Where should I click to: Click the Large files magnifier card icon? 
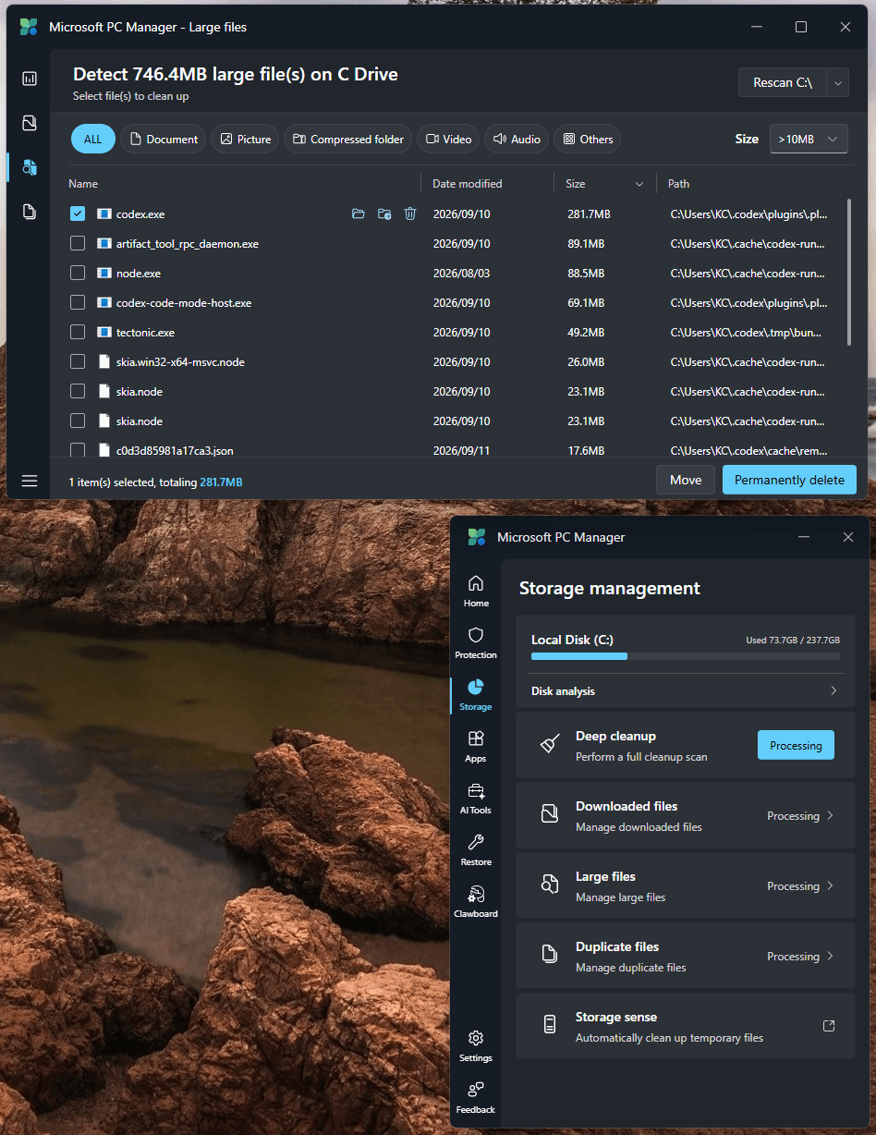[x=550, y=885]
